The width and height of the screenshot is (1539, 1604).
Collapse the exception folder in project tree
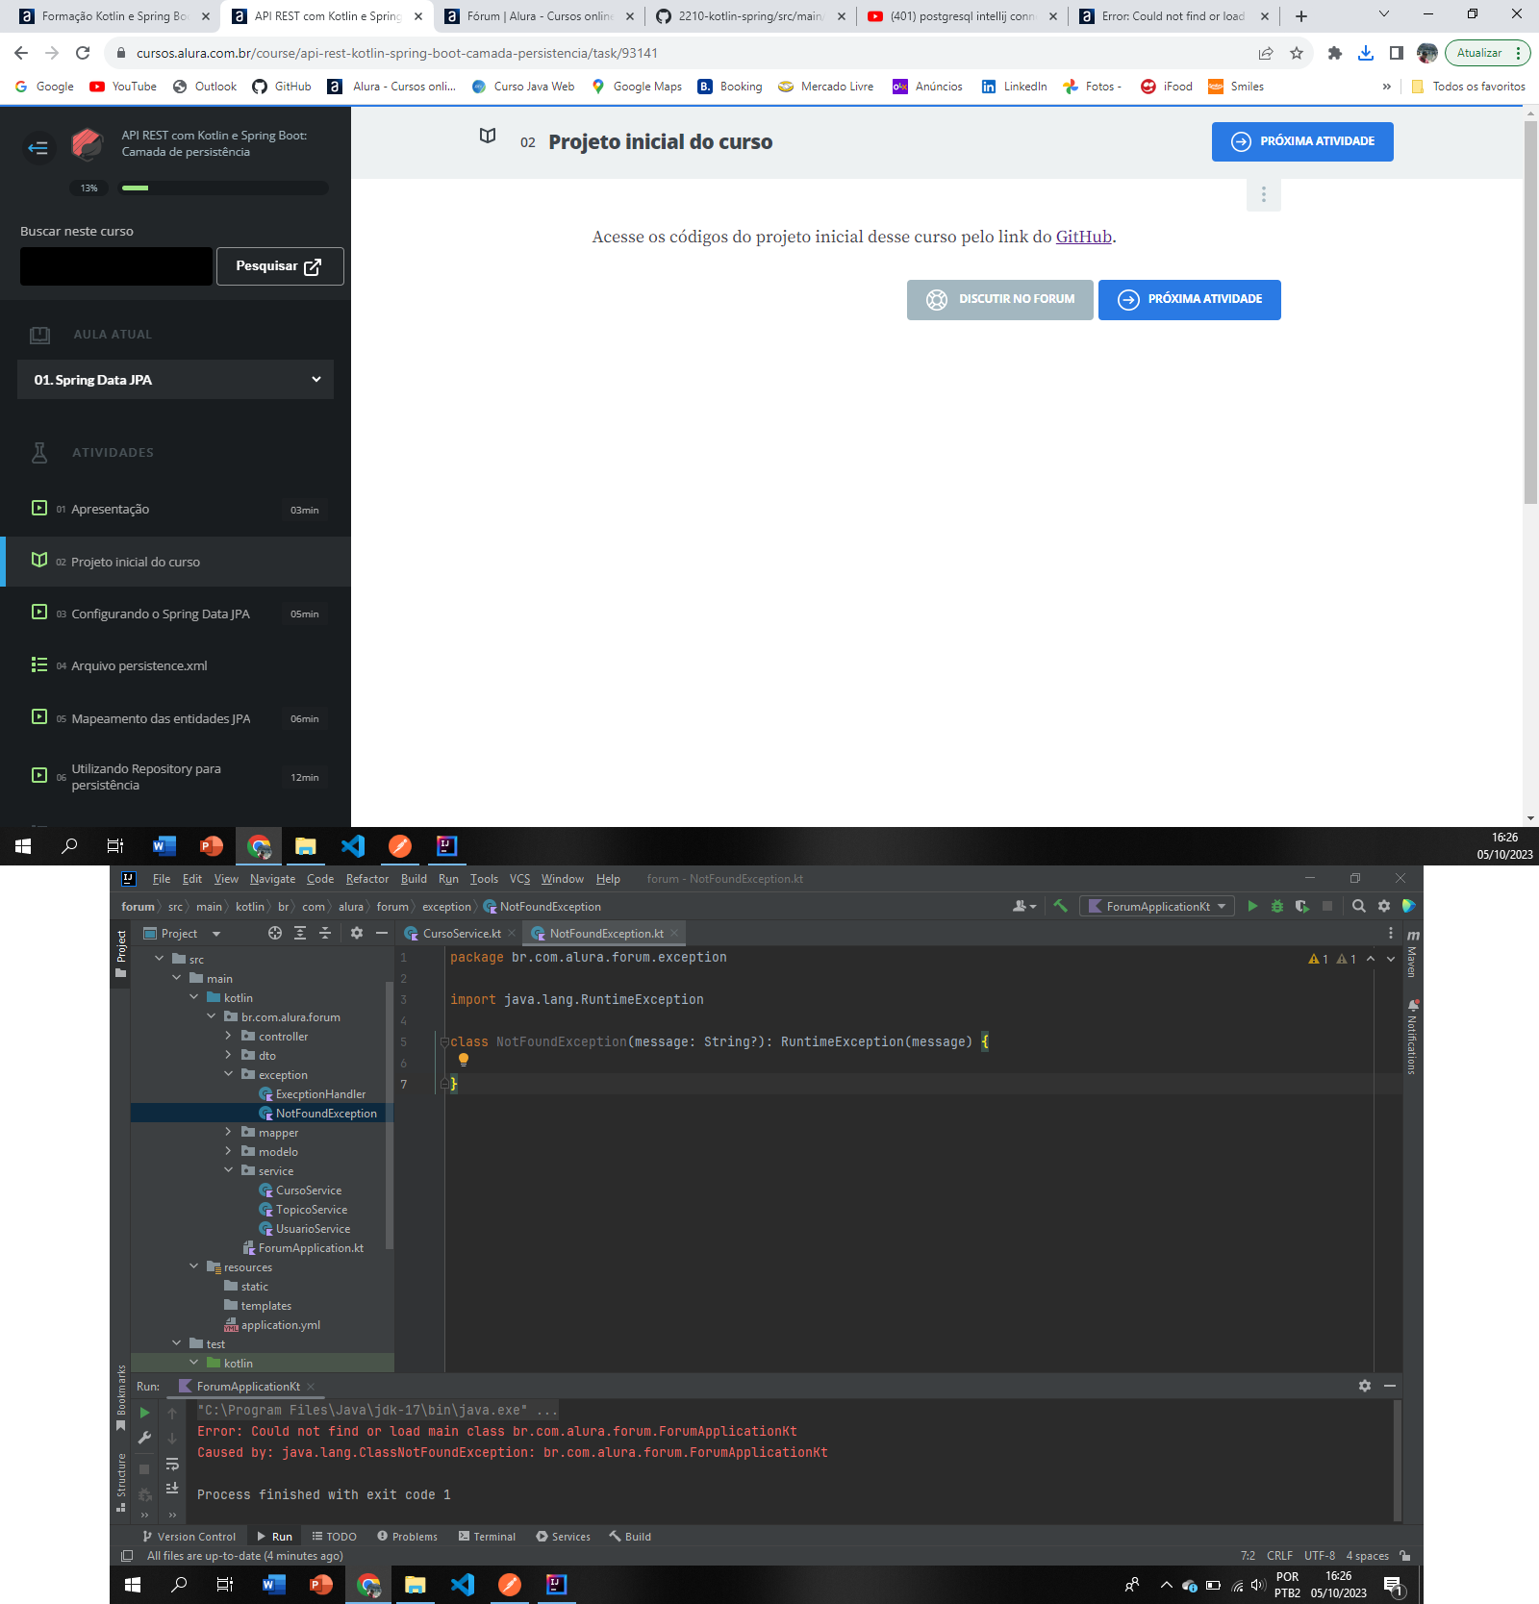tap(229, 1074)
